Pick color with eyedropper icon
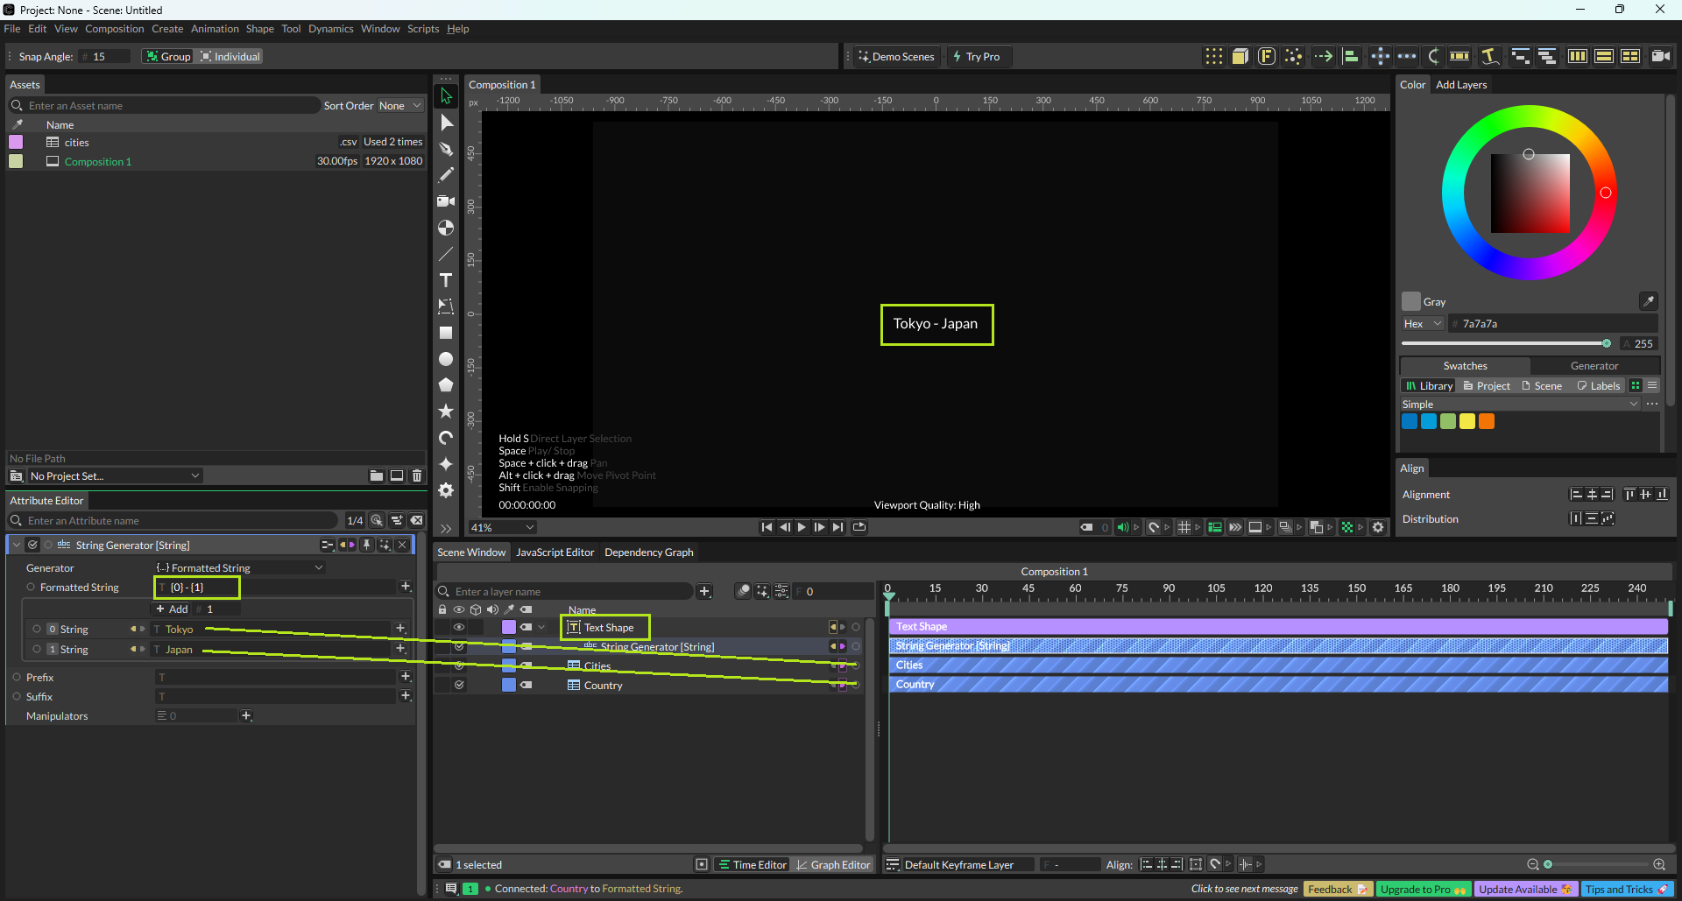The height and width of the screenshot is (901, 1682). click(x=1648, y=301)
